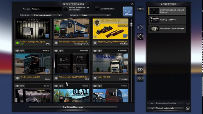Show info for Volvo FH16 2012 mod

tap(100, 51)
